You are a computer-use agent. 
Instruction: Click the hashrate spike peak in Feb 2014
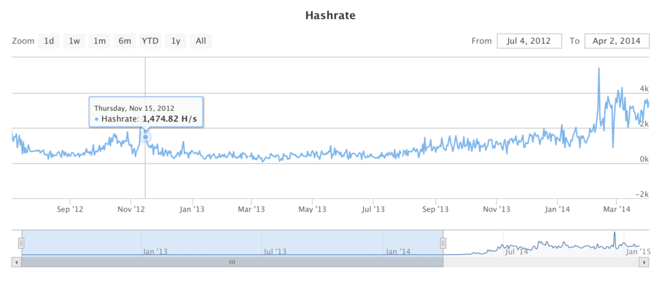[599, 68]
